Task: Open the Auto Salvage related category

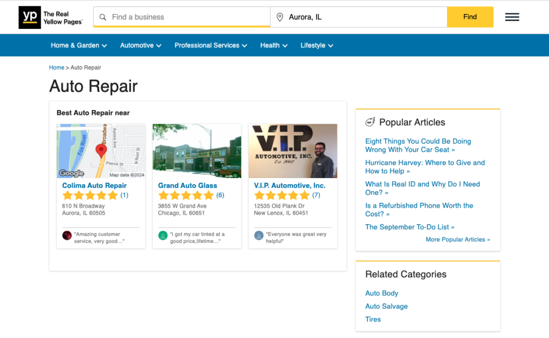Action: point(387,306)
